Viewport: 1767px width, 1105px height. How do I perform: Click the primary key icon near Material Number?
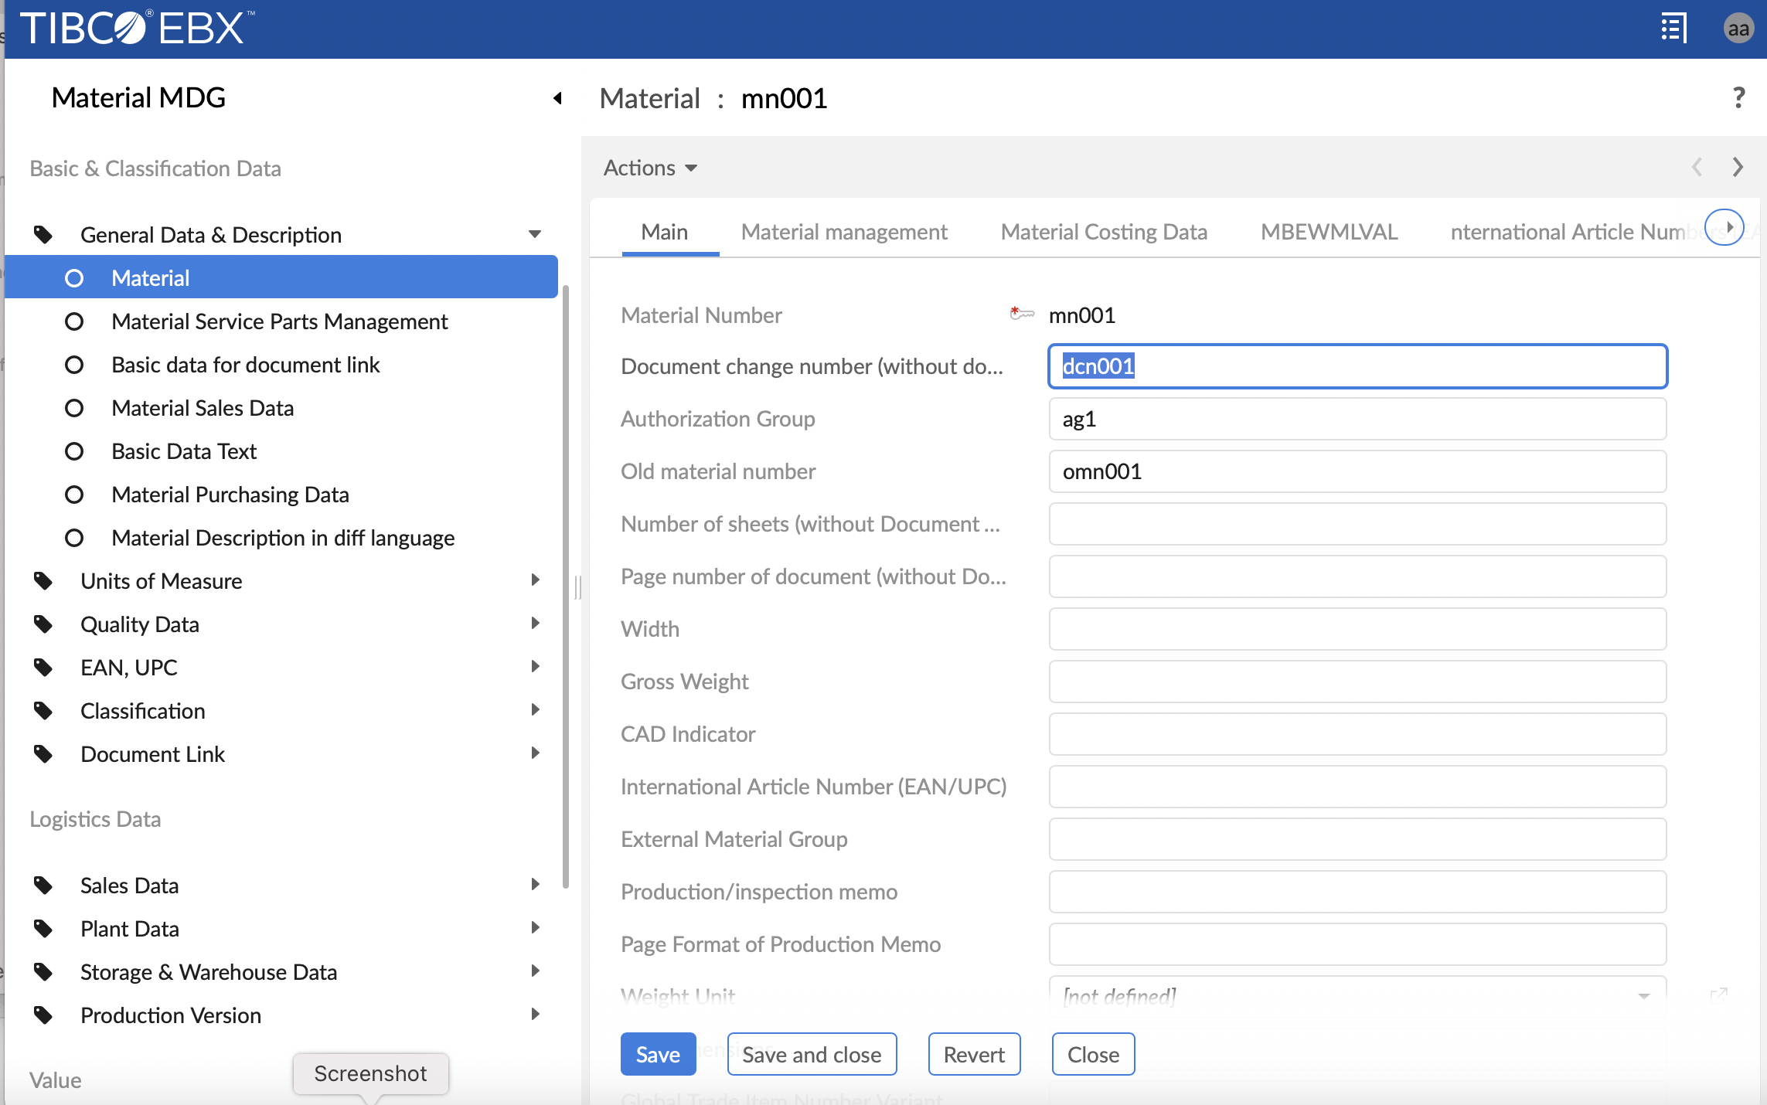pyautogui.click(x=1022, y=314)
